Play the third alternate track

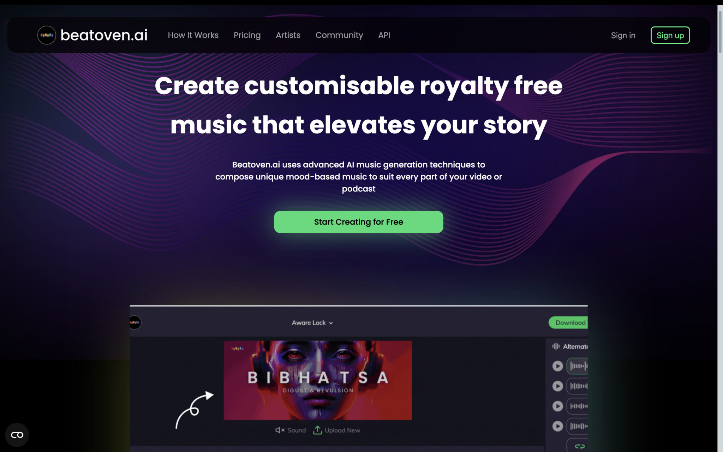click(x=557, y=406)
